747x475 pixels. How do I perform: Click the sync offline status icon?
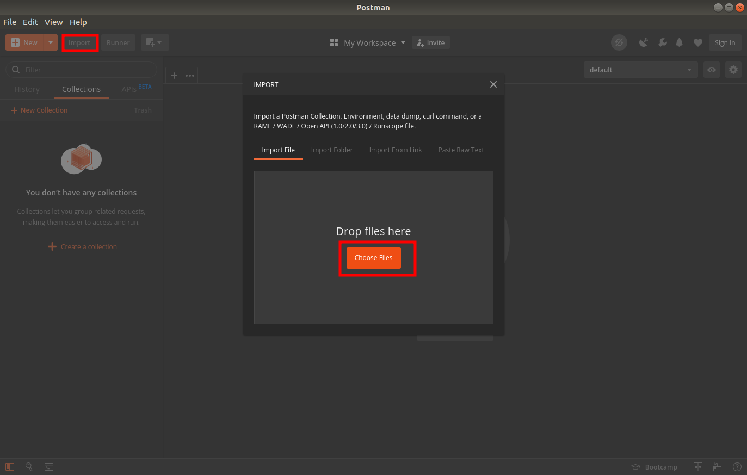pyautogui.click(x=619, y=42)
